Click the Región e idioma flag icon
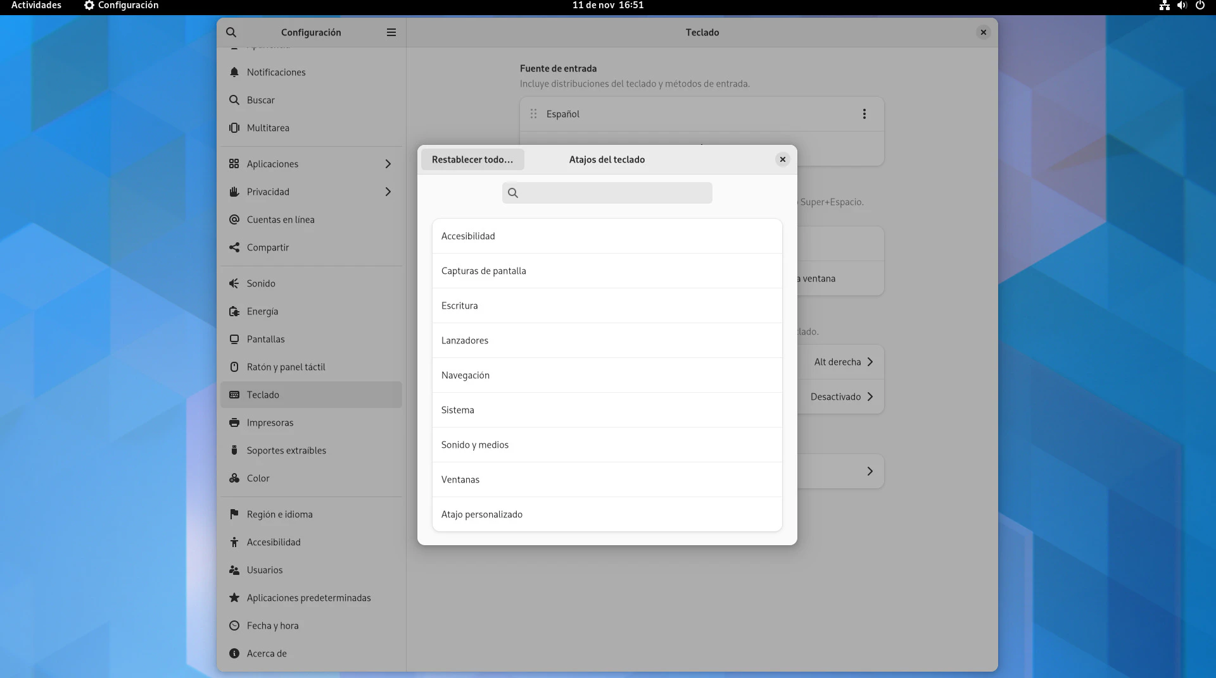The height and width of the screenshot is (678, 1216). [x=234, y=514]
